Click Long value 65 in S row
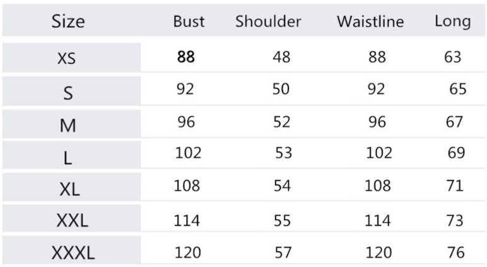Screen dimensions: 487x267 tap(458, 89)
